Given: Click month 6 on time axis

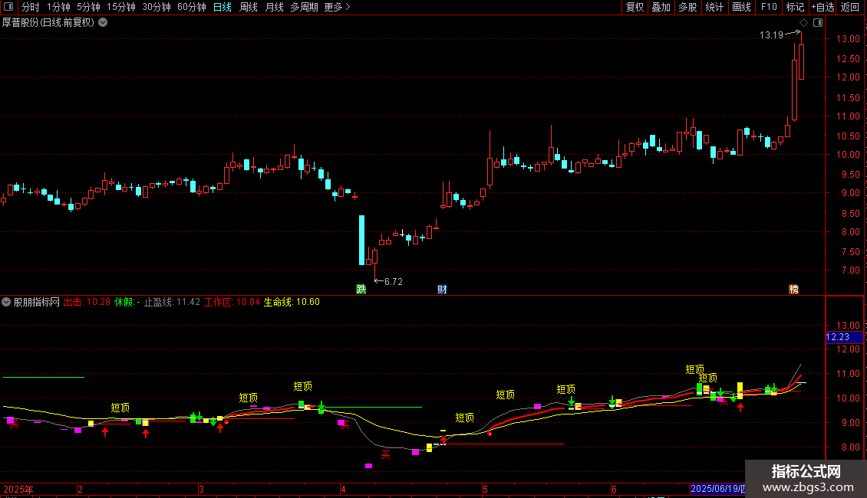Looking at the screenshot, I should tap(614, 489).
